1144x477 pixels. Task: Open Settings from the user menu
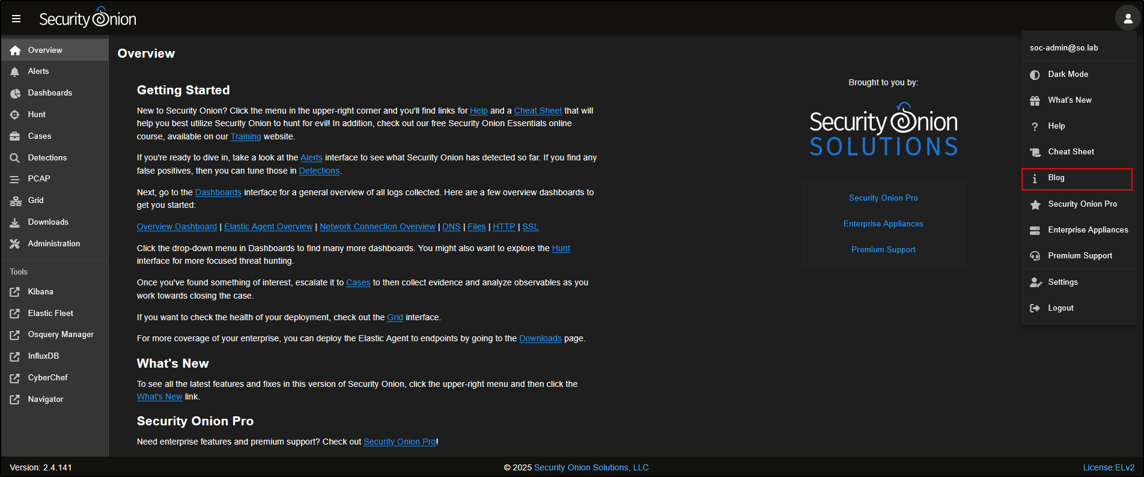point(1062,282)
